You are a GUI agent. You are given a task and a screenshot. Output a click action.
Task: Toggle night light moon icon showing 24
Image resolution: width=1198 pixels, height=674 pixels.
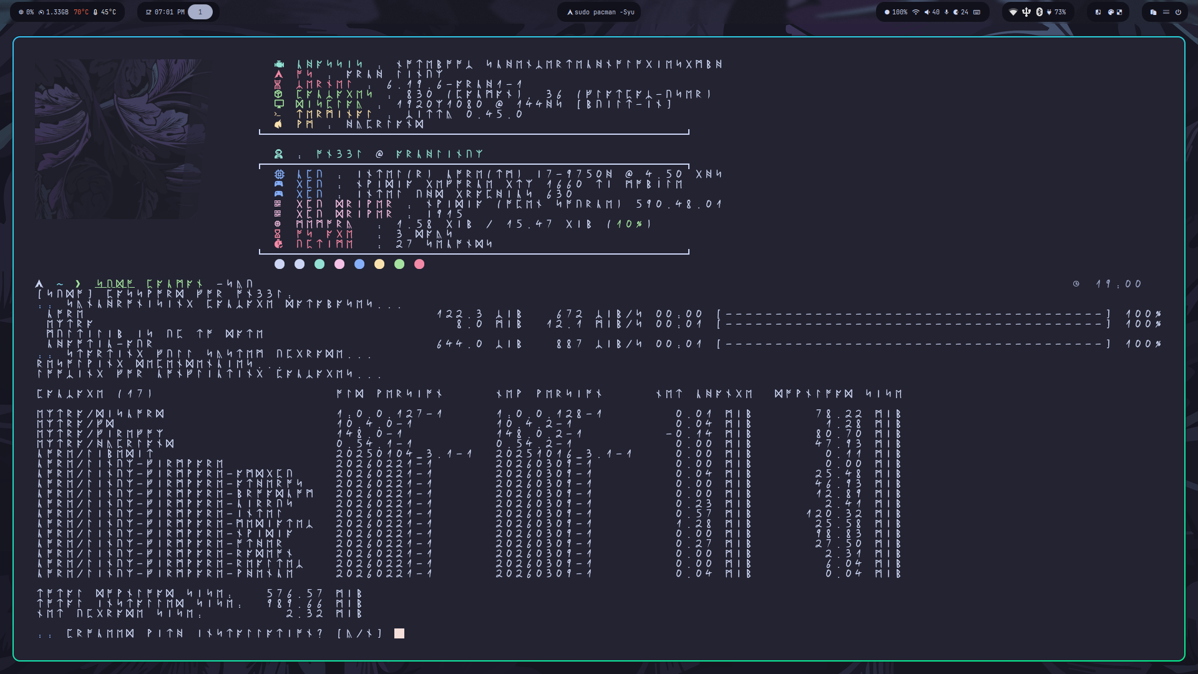click(x=956, y=12)
